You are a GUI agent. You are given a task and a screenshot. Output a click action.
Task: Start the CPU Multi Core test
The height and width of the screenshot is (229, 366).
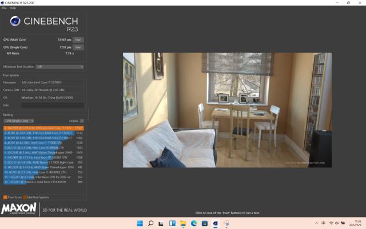[x=78, y=40]
